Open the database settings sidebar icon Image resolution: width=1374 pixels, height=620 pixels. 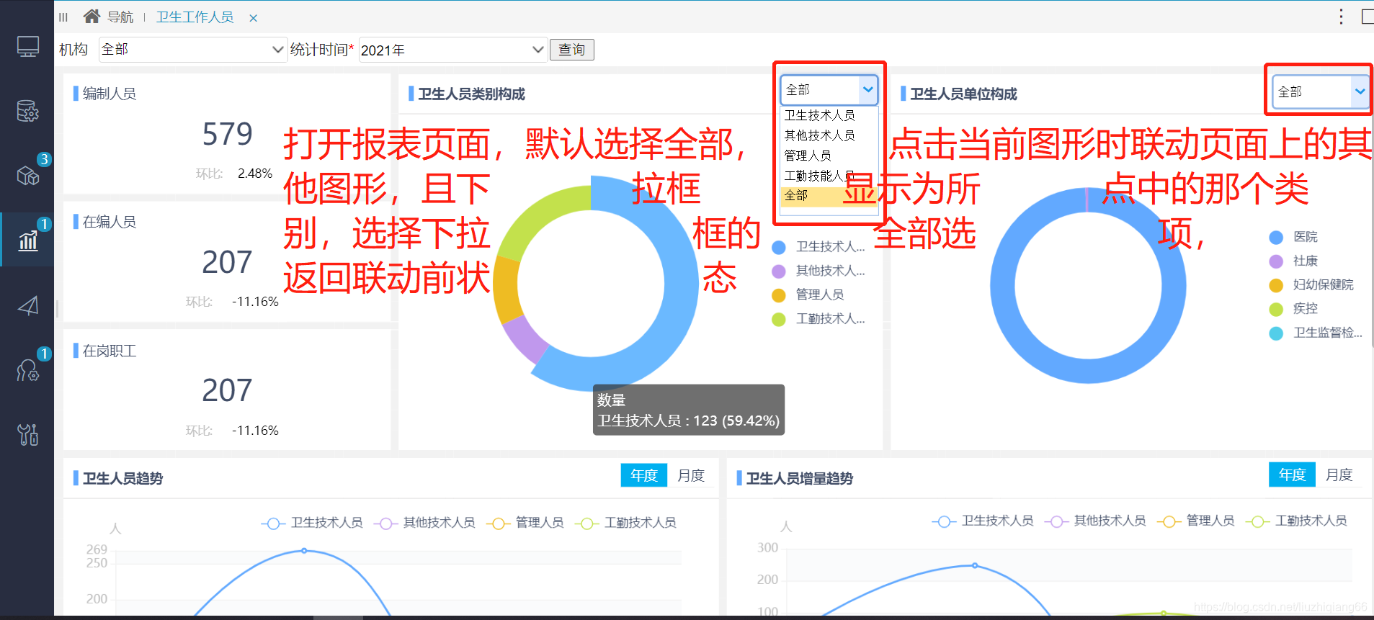[28, 111]
